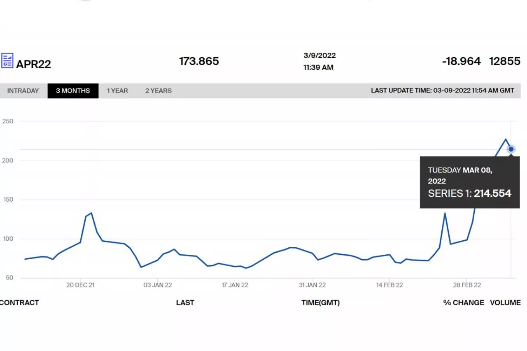Click the TIME(GMT) column header

pos(320,302)
